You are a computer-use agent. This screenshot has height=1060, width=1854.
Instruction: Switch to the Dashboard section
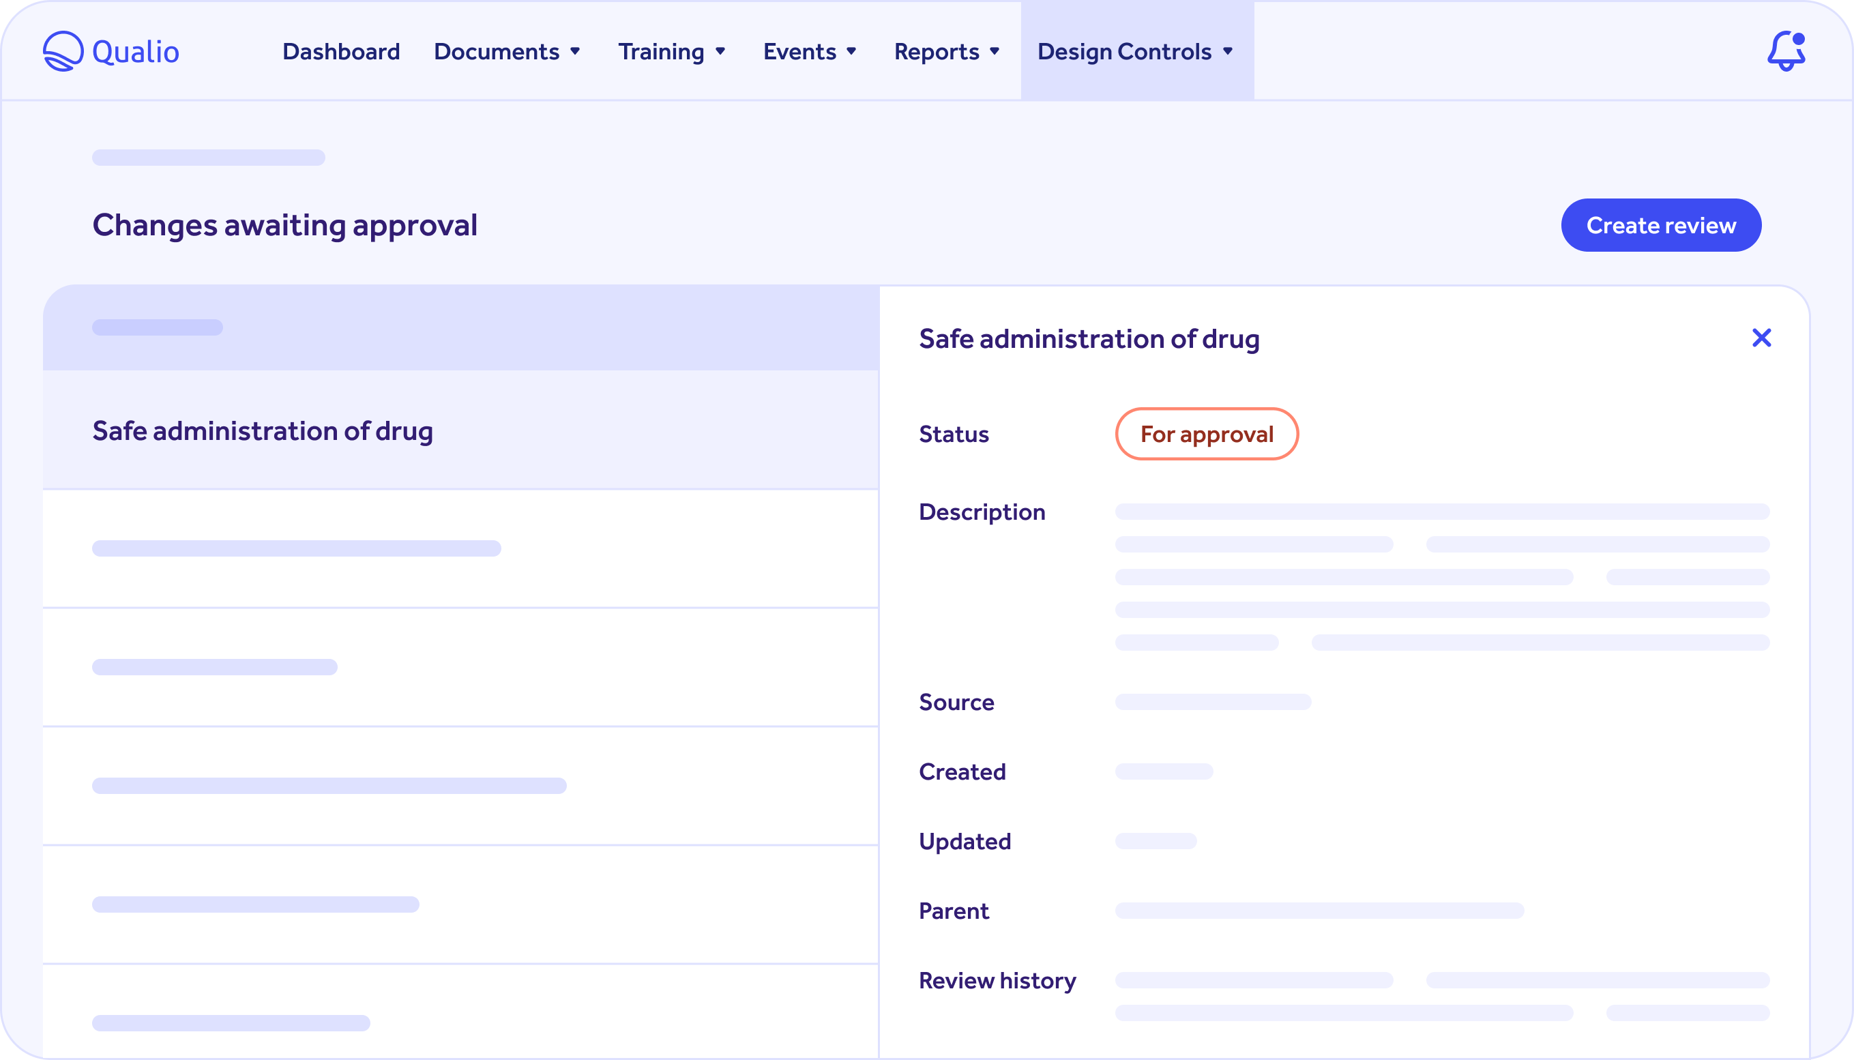340,51
